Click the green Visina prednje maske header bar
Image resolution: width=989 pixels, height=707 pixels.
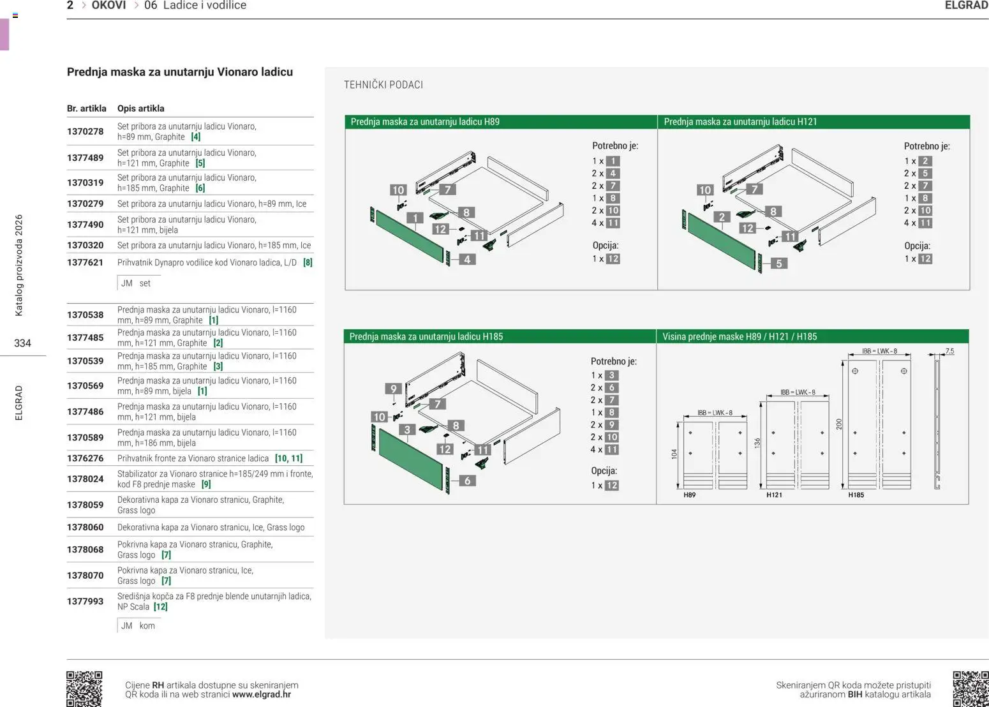tap(812, 336)
